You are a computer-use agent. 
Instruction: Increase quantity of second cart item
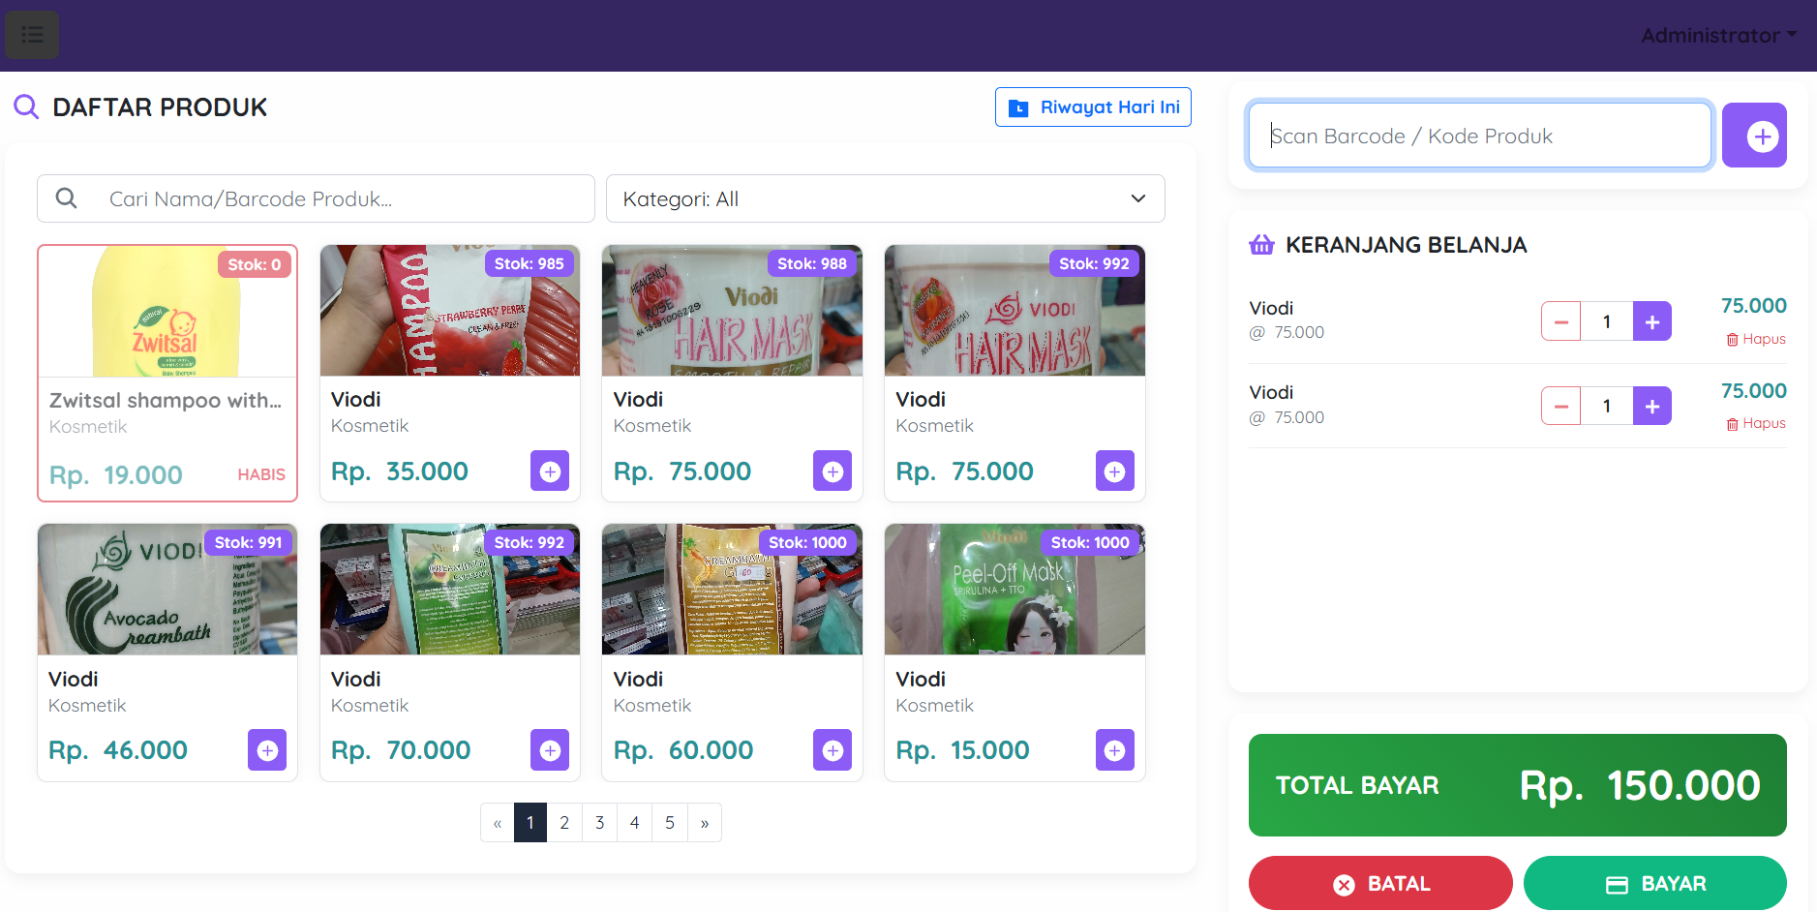(x=1651, y=406)
